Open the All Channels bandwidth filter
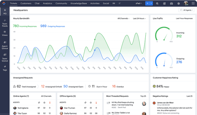This screenshot has width=197, height=115. tap(123, 18)
